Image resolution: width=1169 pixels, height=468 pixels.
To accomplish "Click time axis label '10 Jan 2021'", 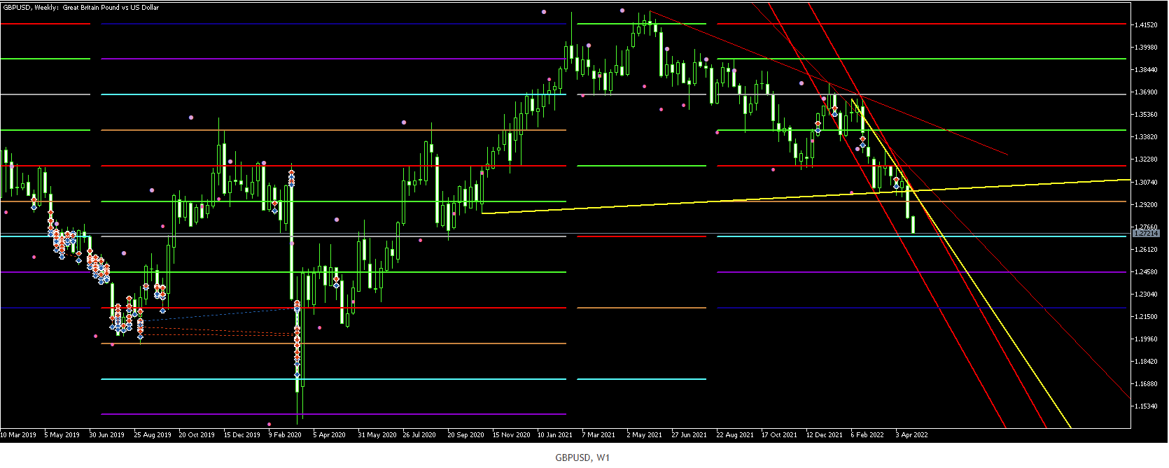I will click(x=555, y=434).
